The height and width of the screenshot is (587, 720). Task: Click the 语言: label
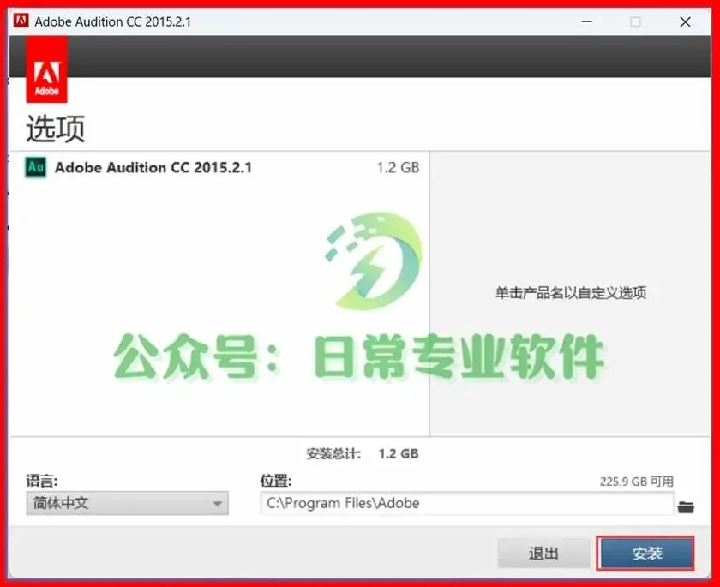click(x=42, y=481)
